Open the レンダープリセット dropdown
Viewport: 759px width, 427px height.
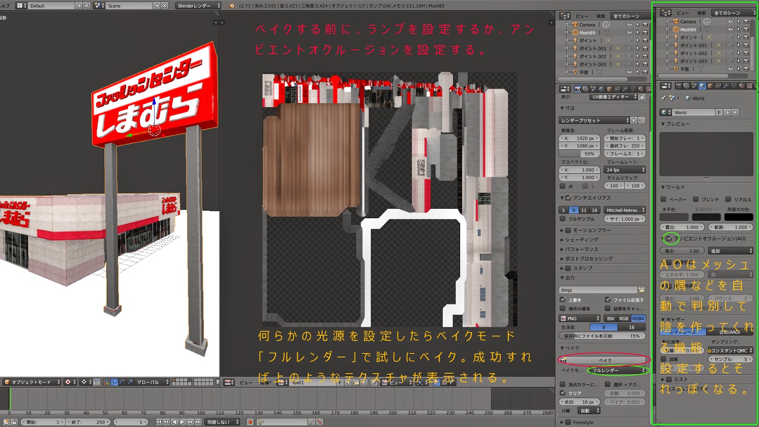(x=594, y=121)
